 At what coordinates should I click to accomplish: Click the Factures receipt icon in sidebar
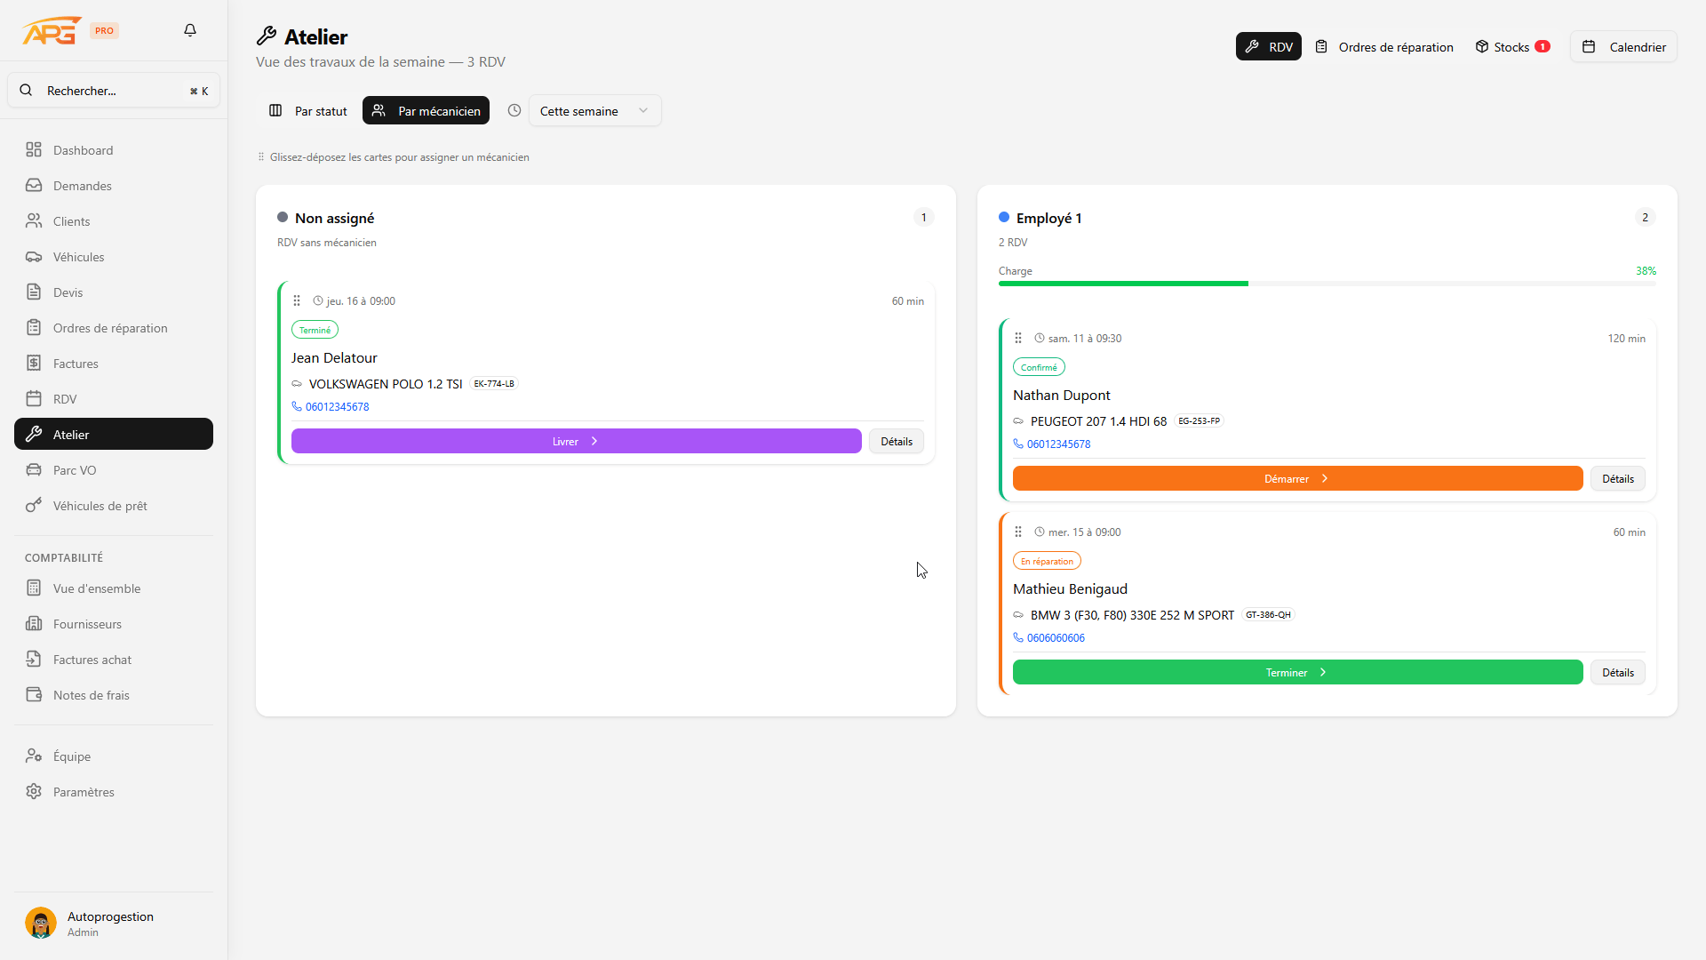pos(34,363)
